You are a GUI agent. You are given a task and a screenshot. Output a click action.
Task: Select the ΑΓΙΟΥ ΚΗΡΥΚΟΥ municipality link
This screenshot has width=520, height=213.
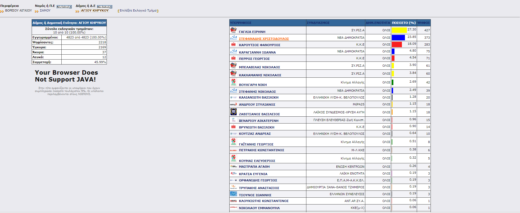[x=95, y=11]
